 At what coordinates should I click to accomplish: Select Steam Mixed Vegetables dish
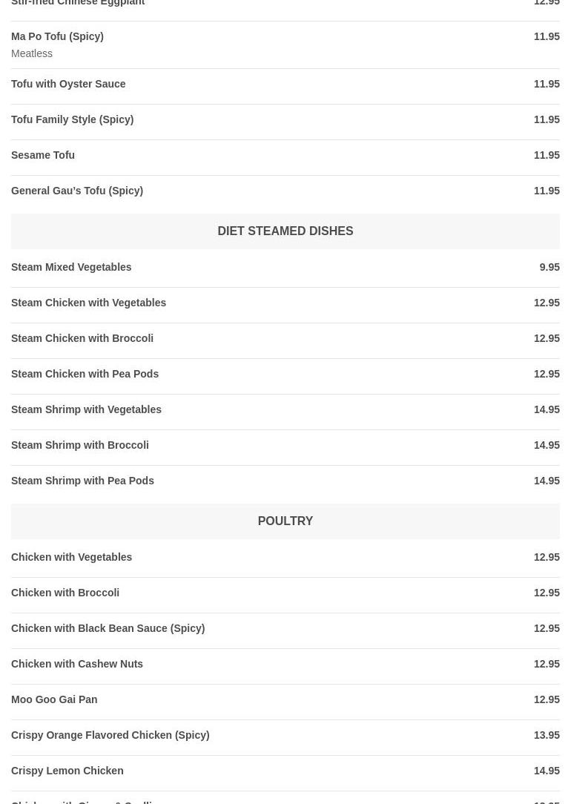71,267
